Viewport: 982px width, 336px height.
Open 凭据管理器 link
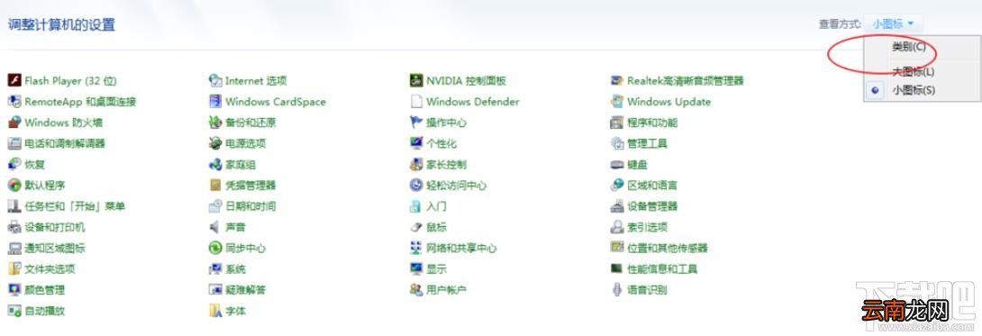(x=250, y=186)
